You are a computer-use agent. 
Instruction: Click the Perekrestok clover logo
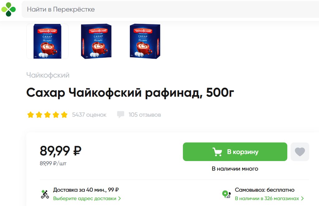[8, 9]
